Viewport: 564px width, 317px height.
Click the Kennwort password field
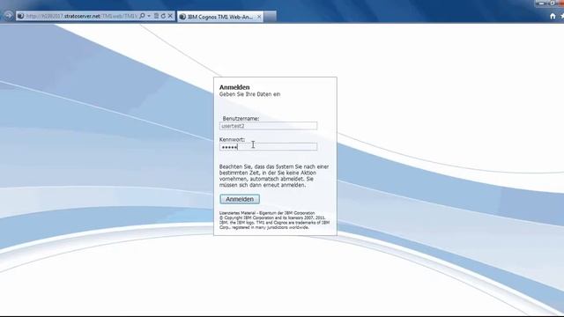point(268,147)
